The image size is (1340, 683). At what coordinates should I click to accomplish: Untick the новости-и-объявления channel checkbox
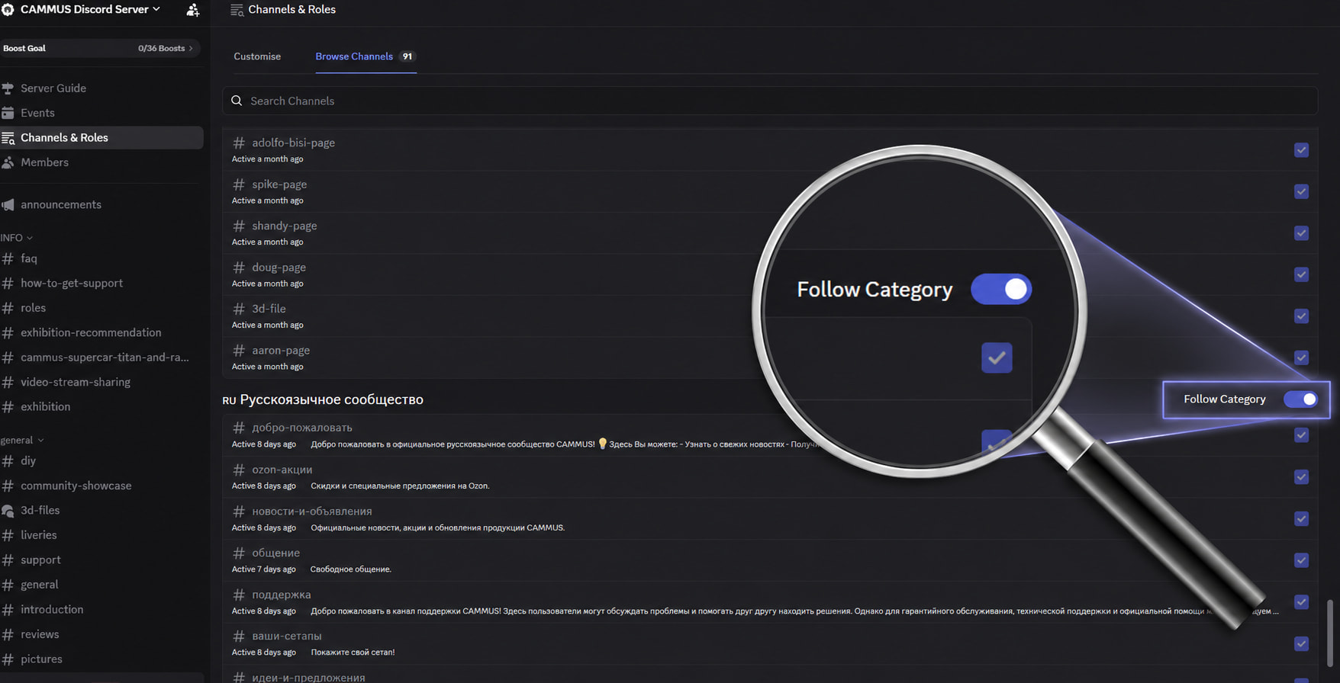(1301, 518)
